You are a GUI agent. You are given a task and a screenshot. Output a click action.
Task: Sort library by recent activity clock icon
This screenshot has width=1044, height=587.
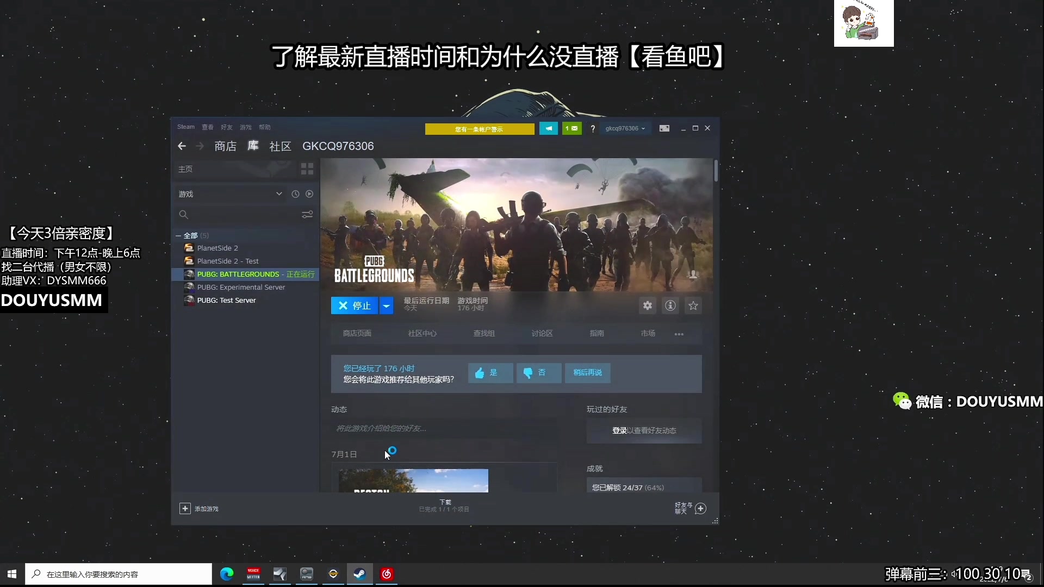tap(295, 194)
